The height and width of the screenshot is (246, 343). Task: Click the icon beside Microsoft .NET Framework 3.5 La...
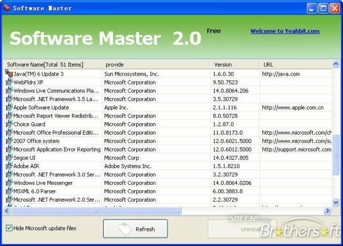tap(9, 99)
